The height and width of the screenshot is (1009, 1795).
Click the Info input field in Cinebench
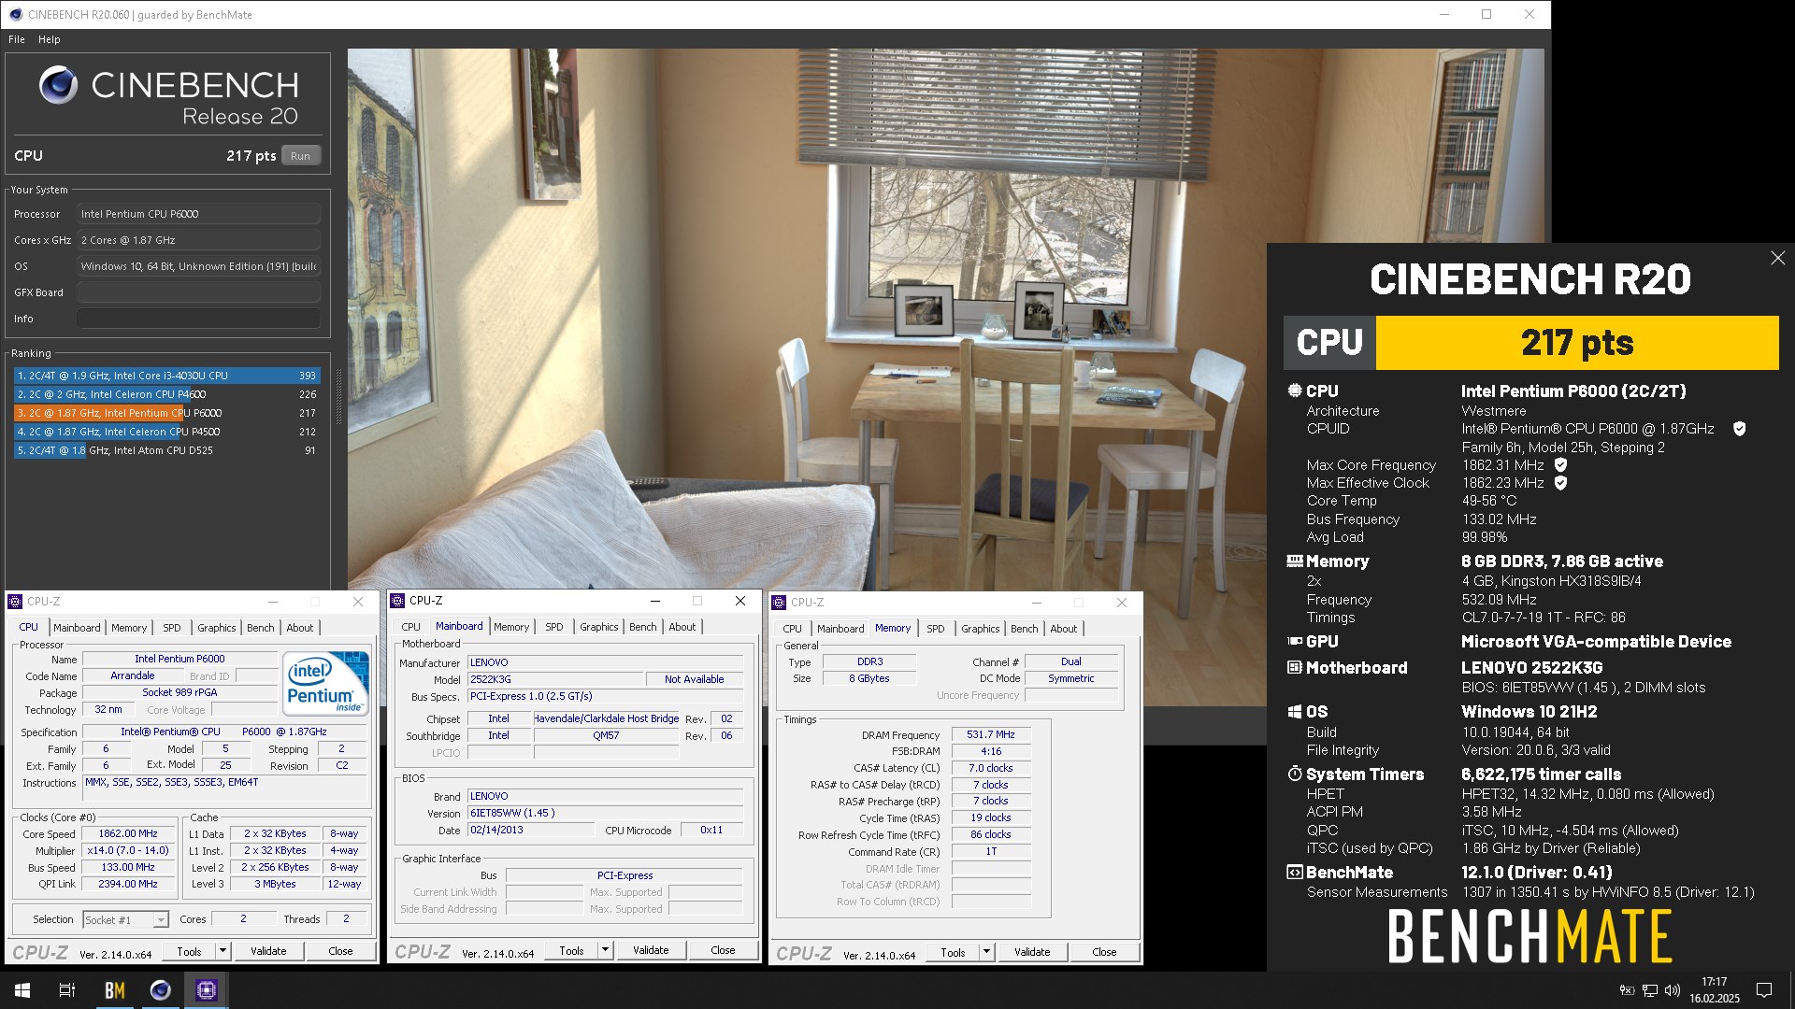[198, 319]
